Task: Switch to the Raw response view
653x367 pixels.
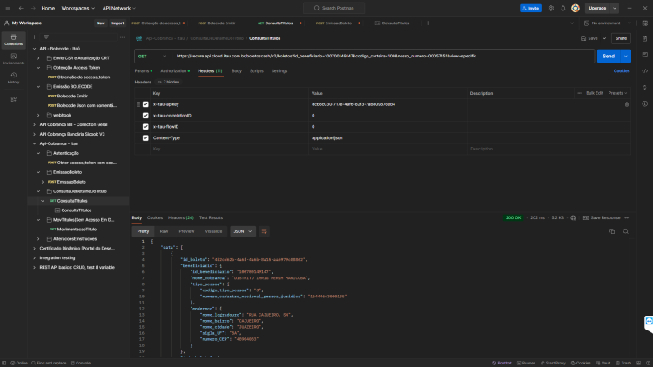Action: click(164, 231)
